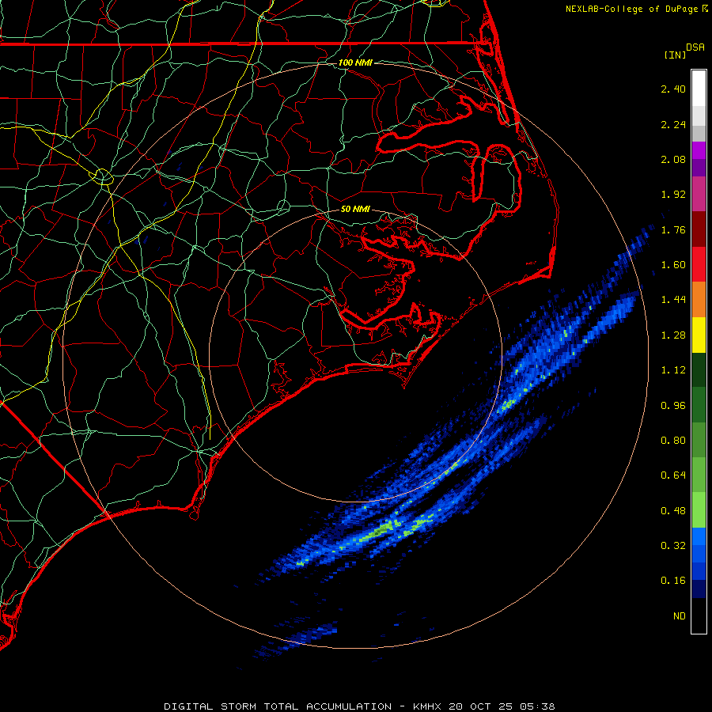This screenshot has height=712, width=712.
Task: Click the dark red legend swatch at 1.76
Action: pos(699,229)
